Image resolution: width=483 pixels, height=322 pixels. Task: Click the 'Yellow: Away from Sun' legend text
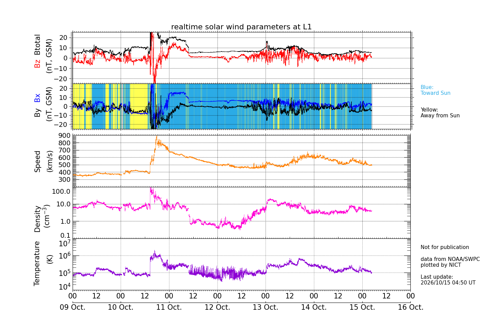click(440, 113)
